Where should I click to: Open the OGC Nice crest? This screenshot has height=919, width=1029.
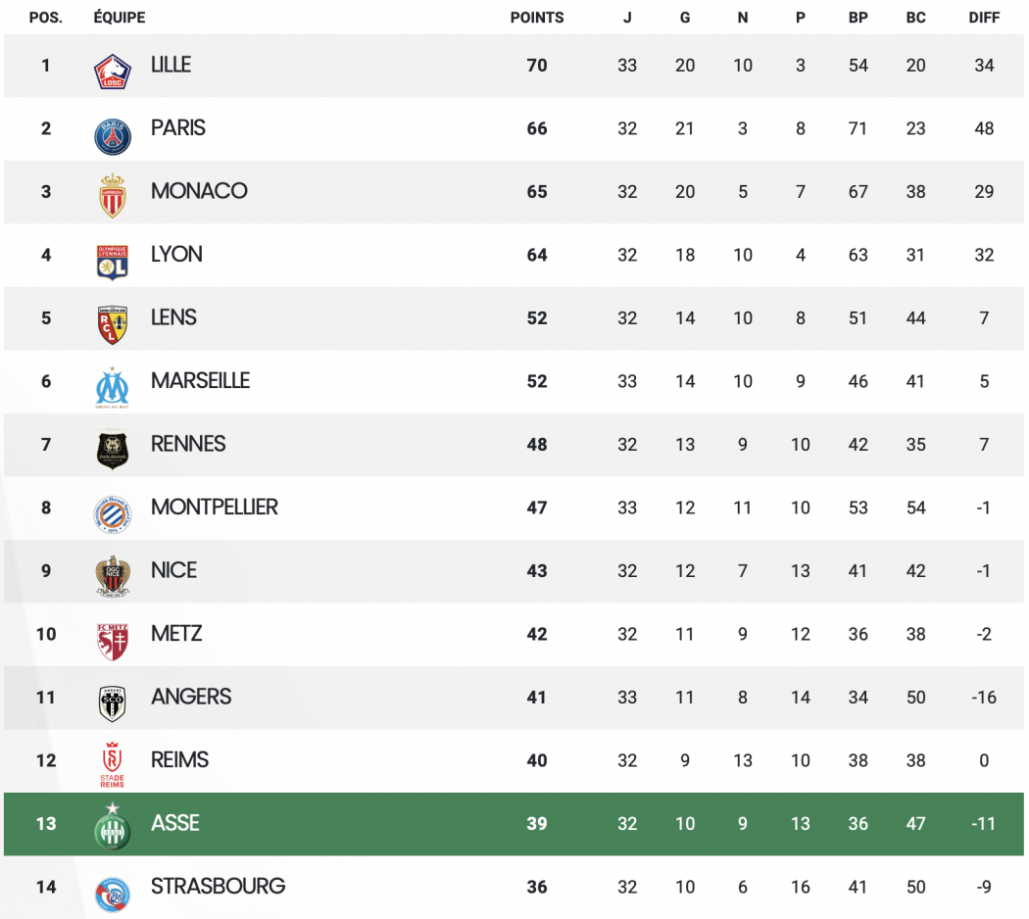(113, 576)
